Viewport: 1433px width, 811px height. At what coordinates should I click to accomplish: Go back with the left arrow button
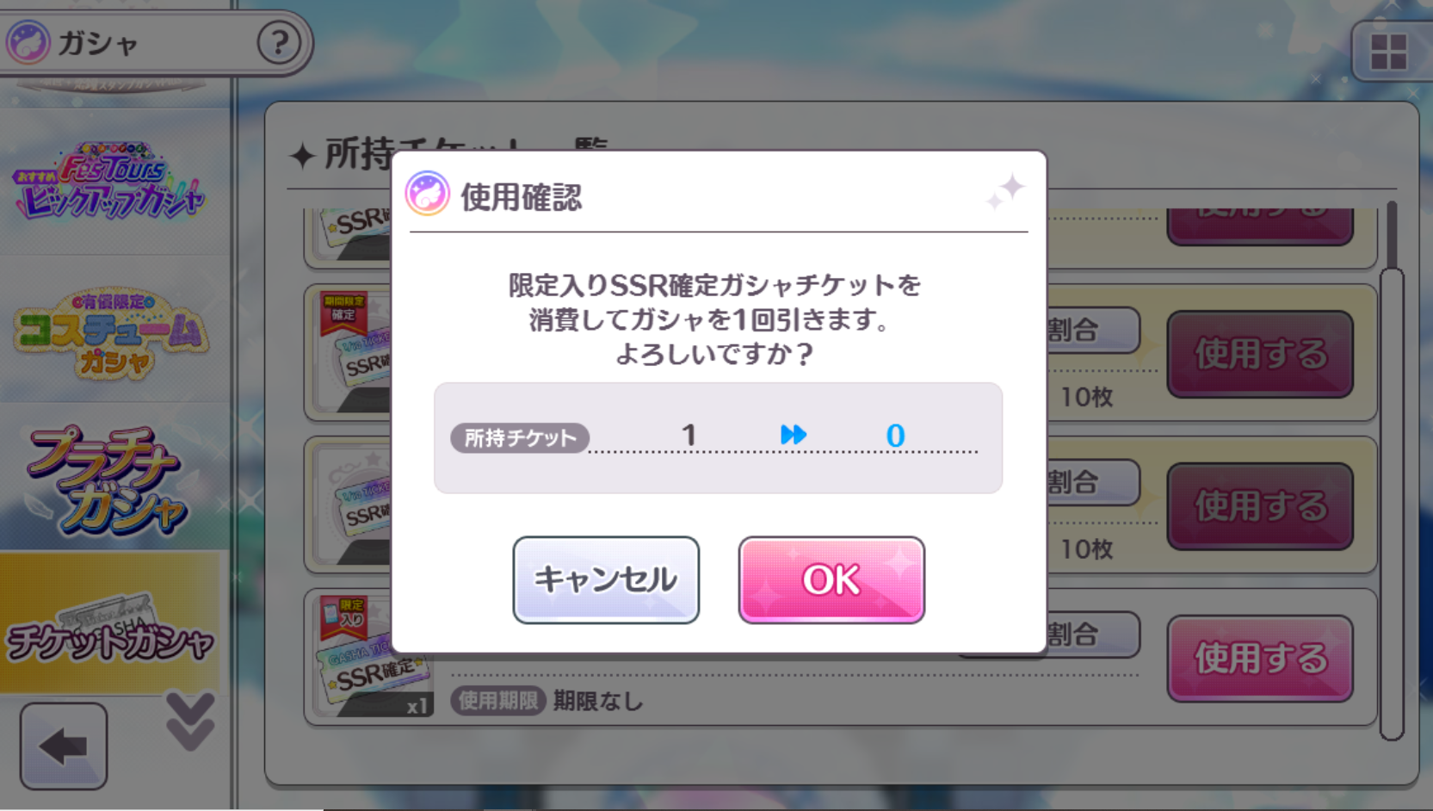click(64, 746)
